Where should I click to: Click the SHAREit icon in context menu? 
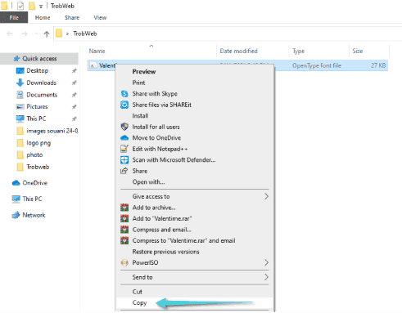pyautogui.click(x=124, y=105)
